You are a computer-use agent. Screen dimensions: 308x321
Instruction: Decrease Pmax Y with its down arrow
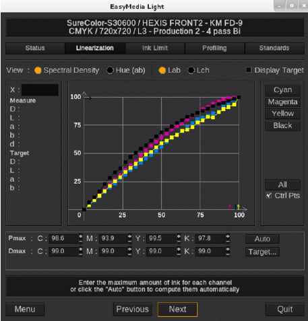[179, 241]
